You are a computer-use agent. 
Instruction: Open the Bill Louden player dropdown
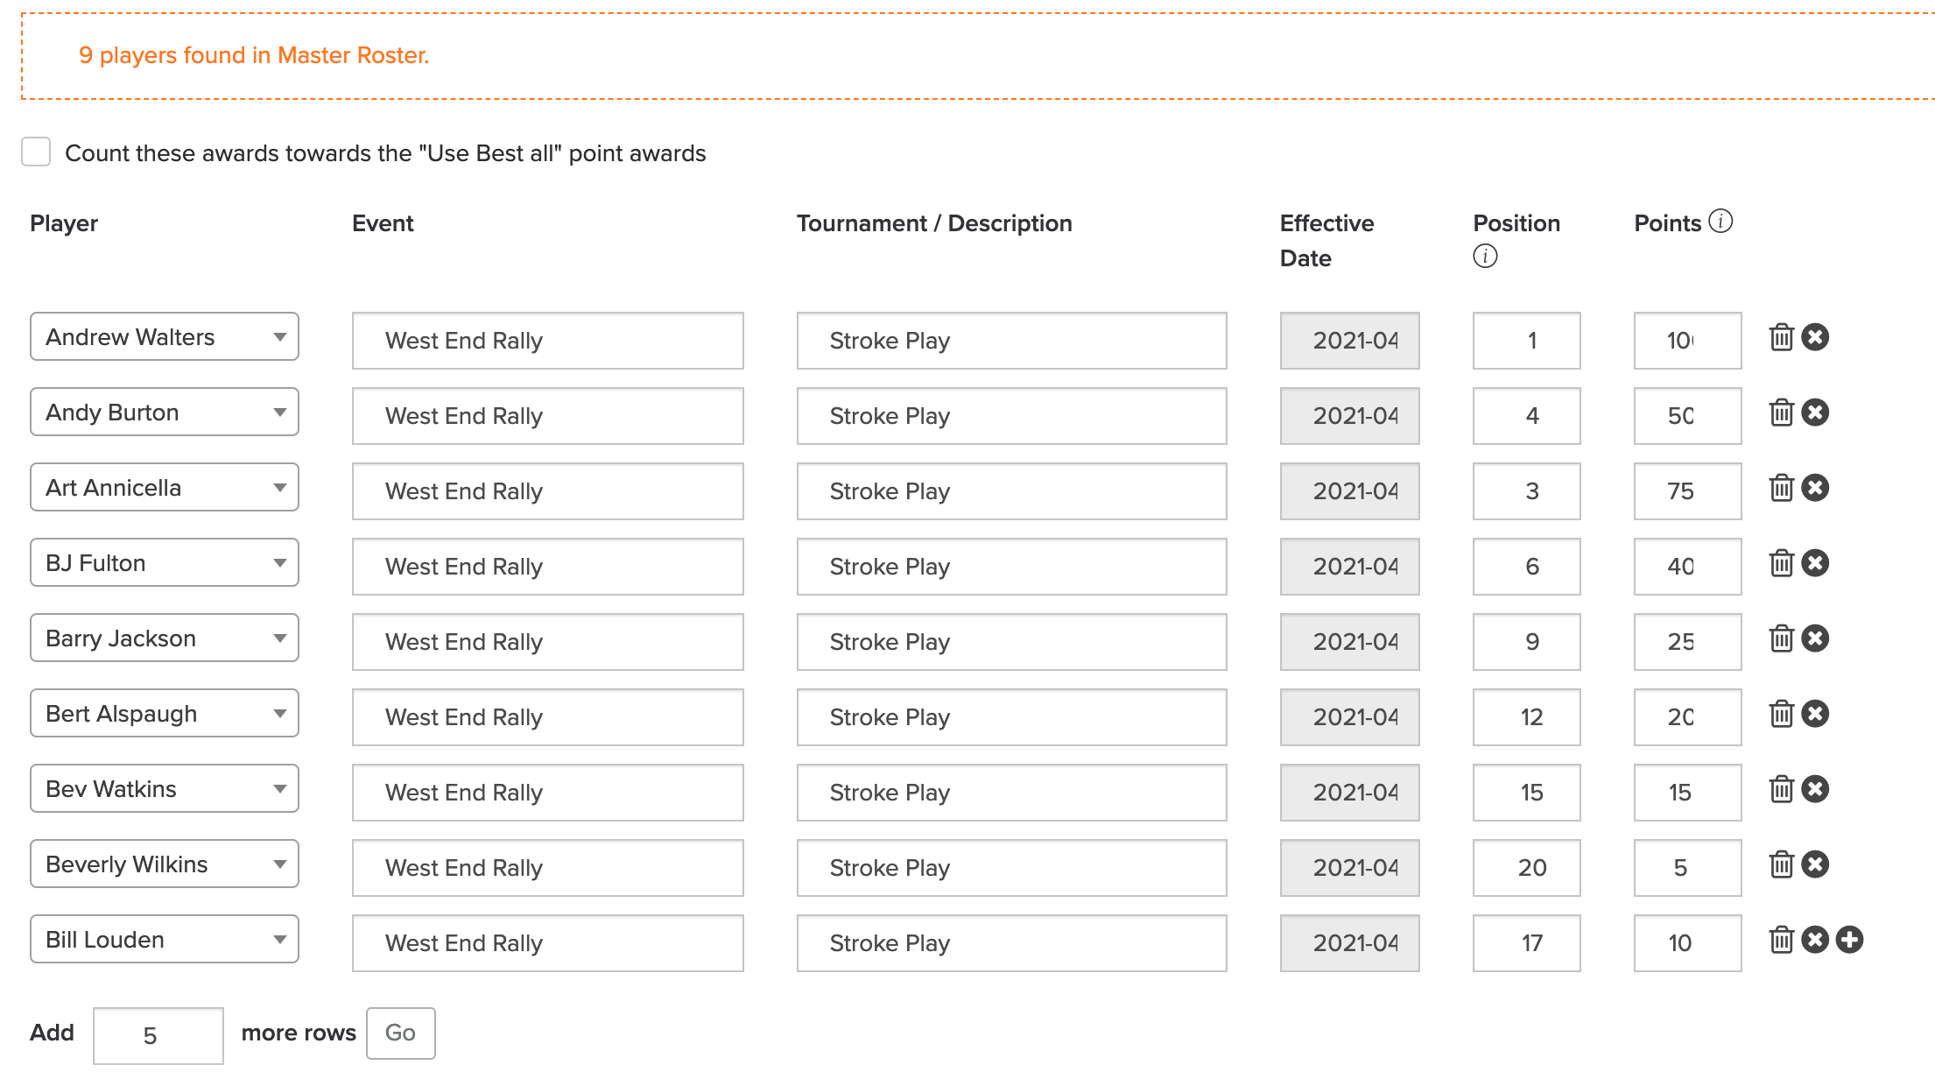pos(165,939)
